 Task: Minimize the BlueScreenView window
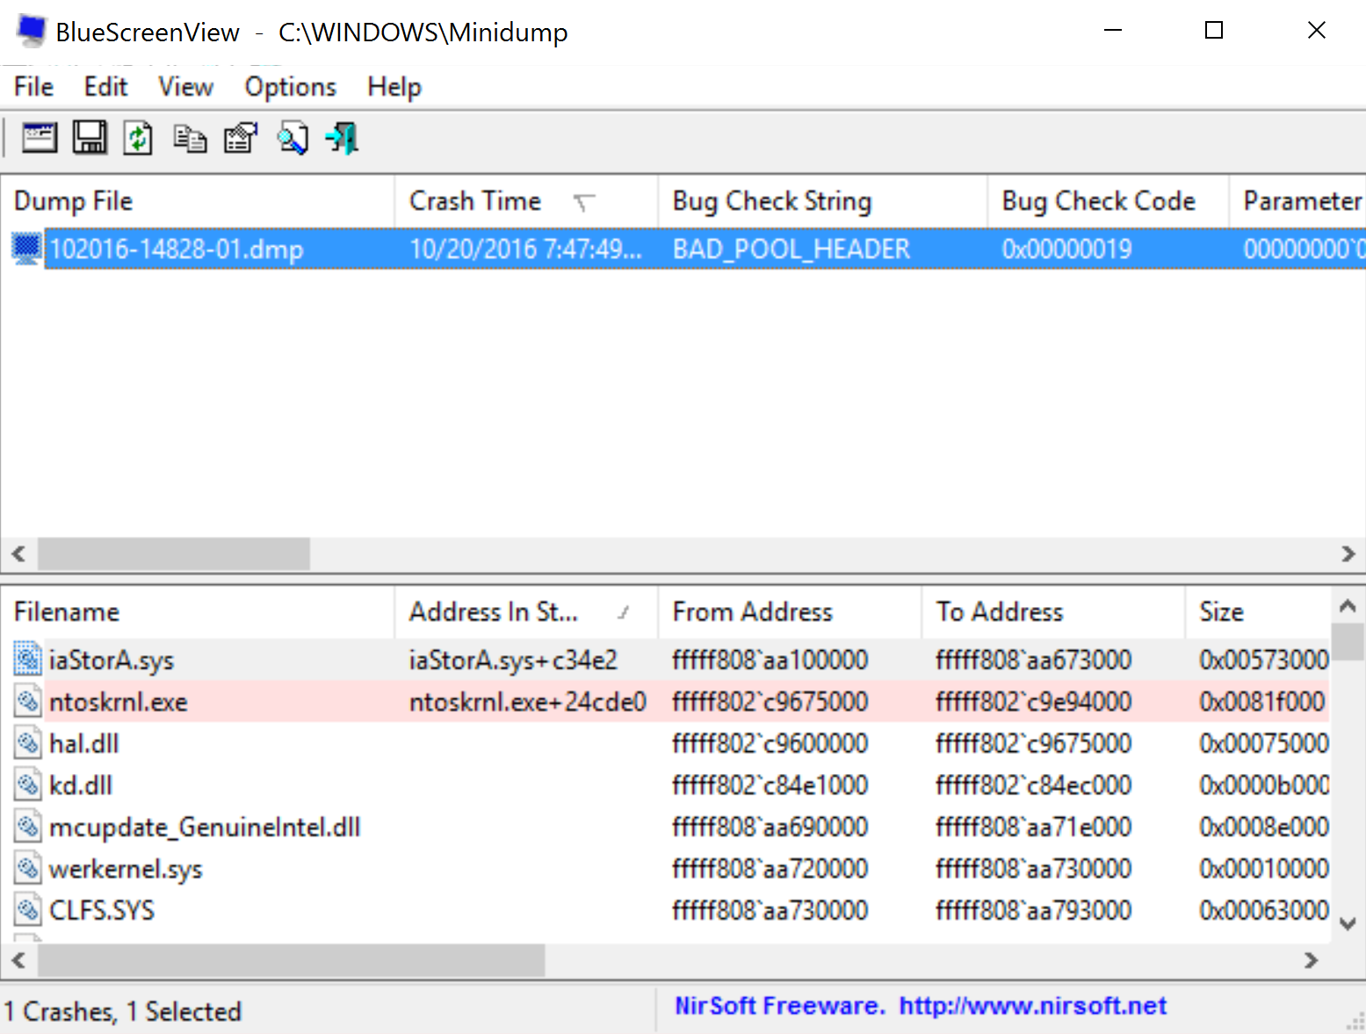click(1113, 31)
